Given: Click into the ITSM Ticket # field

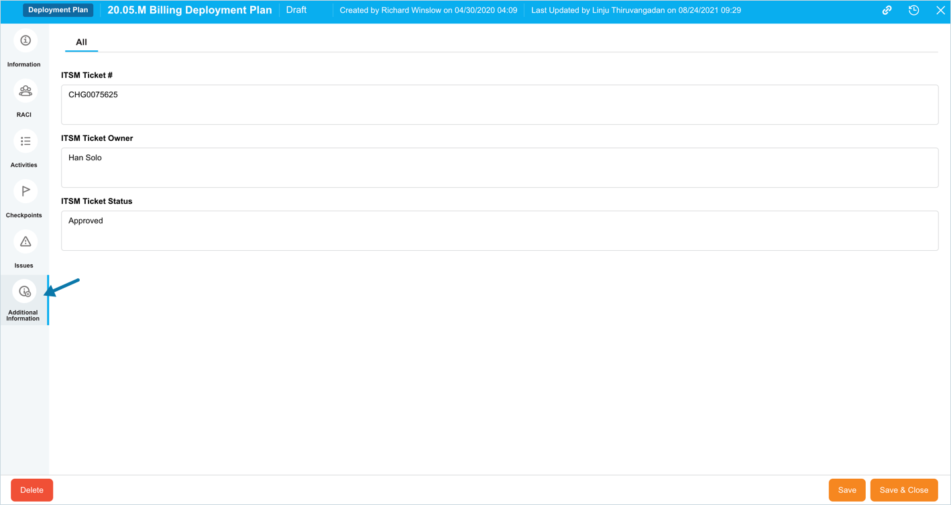Looking at the screenshot, I should [x=499, y=105].
